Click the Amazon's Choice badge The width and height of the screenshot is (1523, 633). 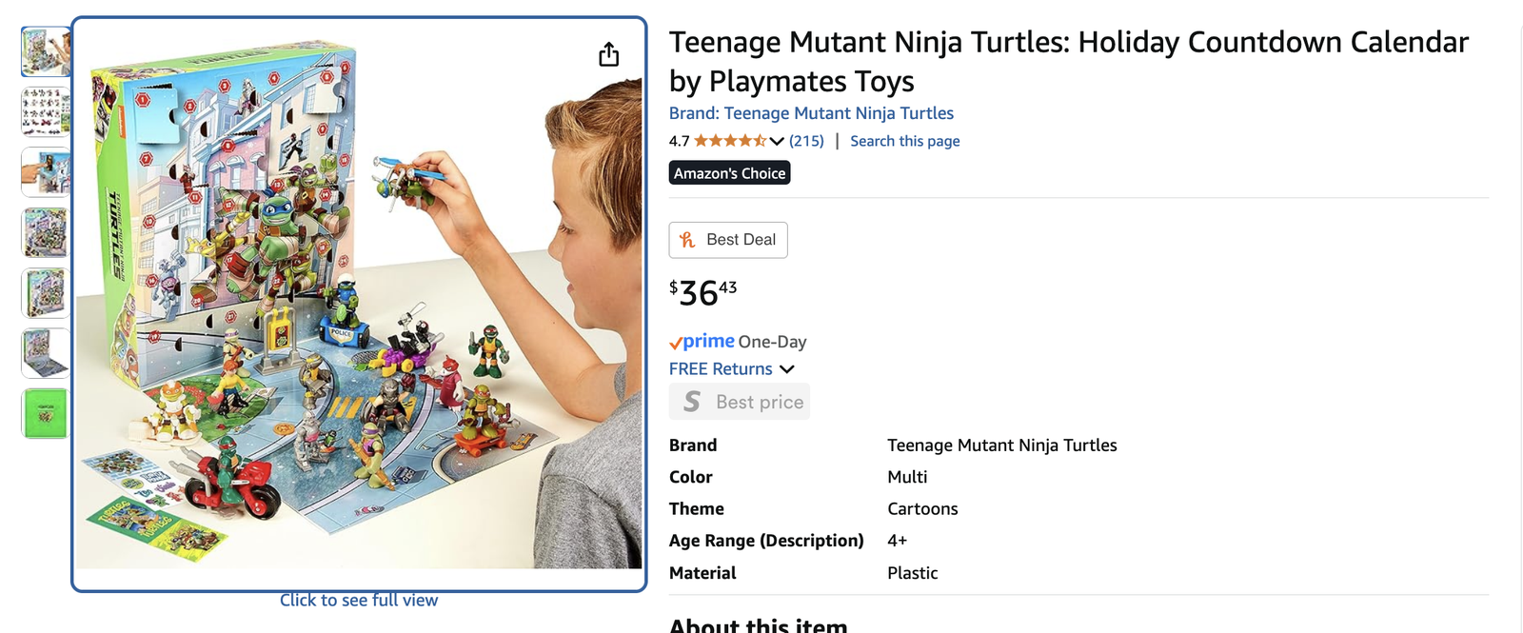(x=729, y=173)
